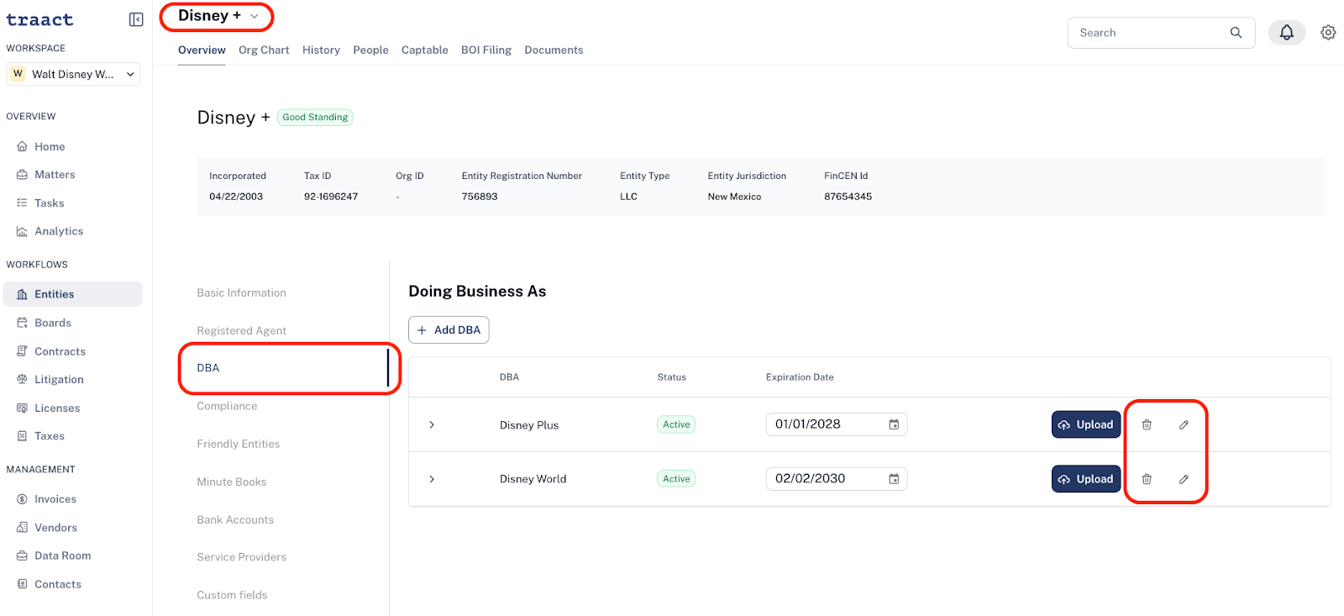Open calendar picker for 01/01/2028 date
This screenshot has height=616, width=1344.
(x=894, y=424)
